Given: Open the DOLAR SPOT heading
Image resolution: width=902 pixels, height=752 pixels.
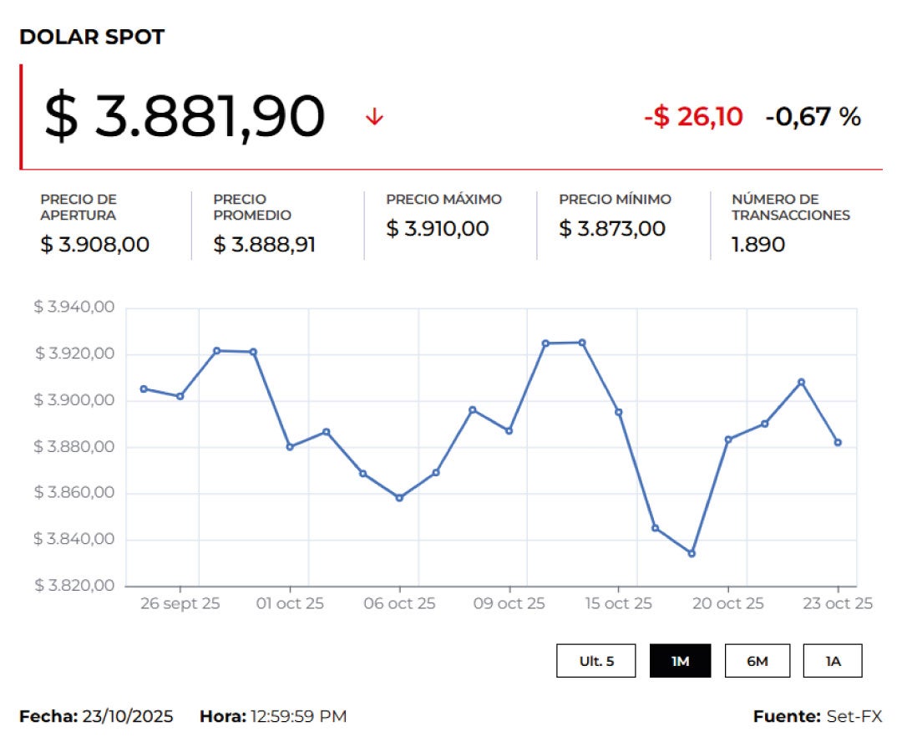Looking at the screenshot, I should coord(92,37).
